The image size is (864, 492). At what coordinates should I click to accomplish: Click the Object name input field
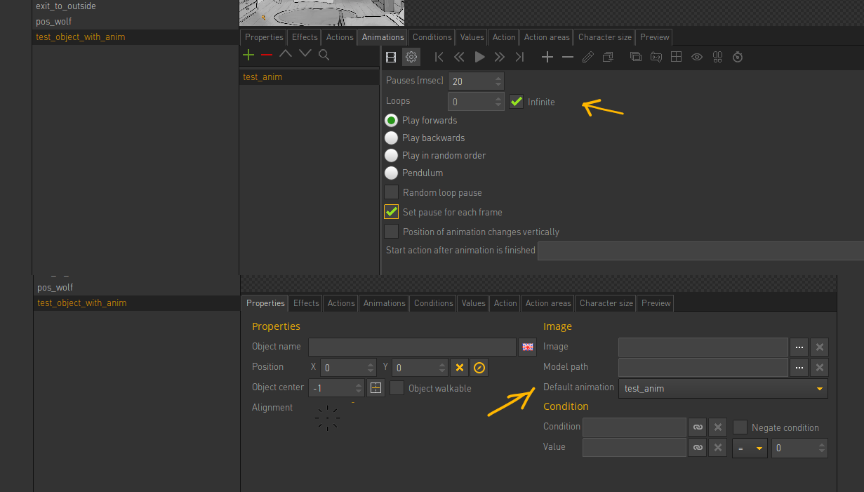(412, 347)
